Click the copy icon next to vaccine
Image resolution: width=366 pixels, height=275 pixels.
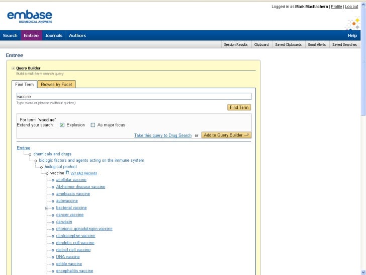point(67,173)
